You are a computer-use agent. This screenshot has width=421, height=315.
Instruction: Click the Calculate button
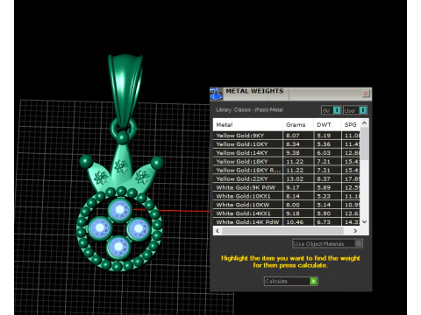click(291, 281)
